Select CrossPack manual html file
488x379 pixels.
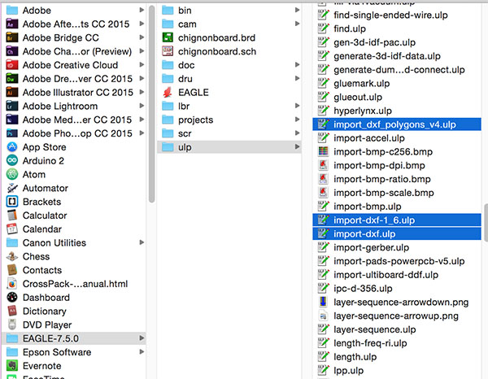73,284
